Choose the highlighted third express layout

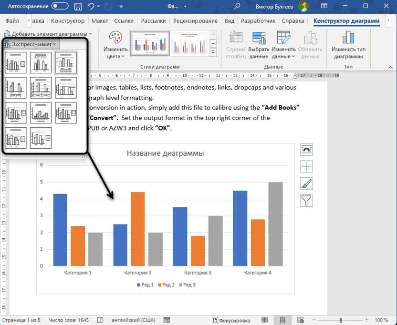click(66, 63)
